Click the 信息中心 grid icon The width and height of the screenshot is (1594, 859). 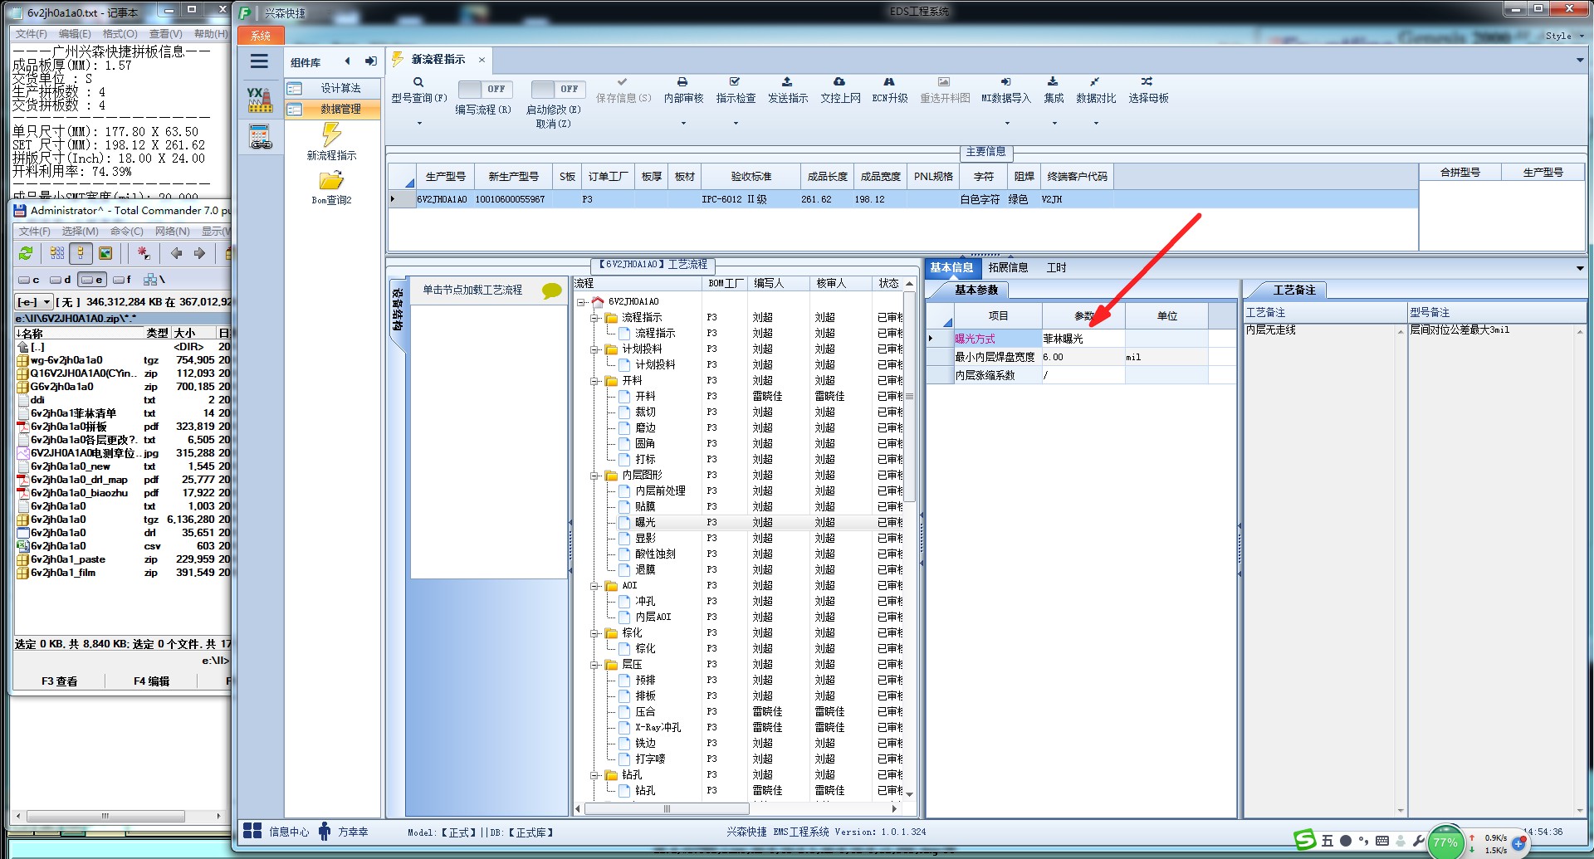(x=252, y=831)
